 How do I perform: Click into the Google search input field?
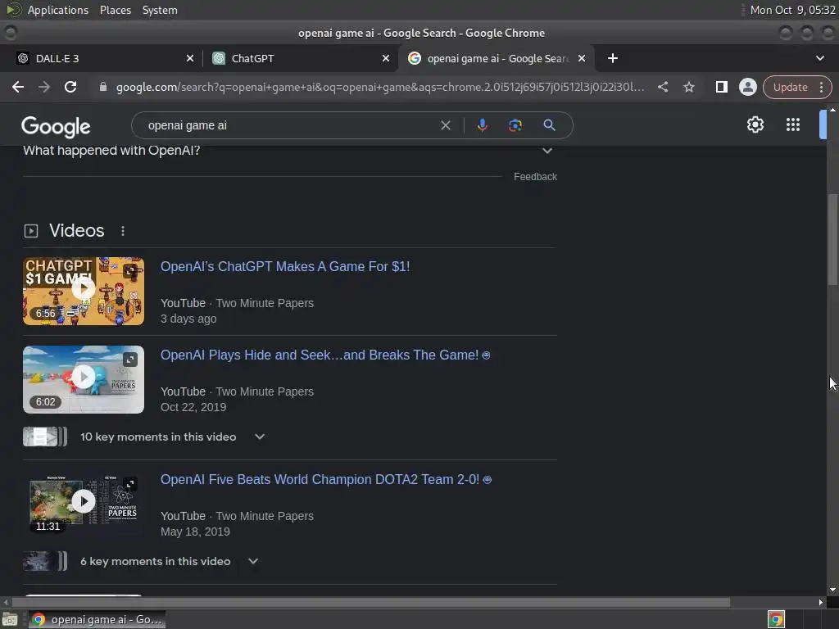(x=289, y=125)
